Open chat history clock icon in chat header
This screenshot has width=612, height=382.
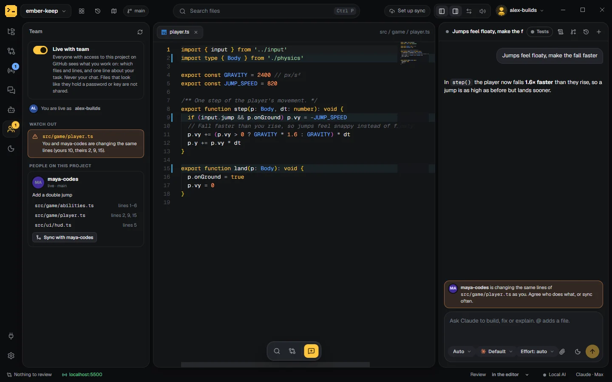tap(586, 32)
